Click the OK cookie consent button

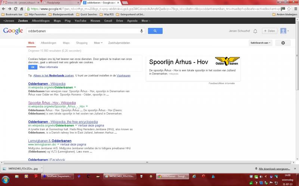click(x=33, y=67)
